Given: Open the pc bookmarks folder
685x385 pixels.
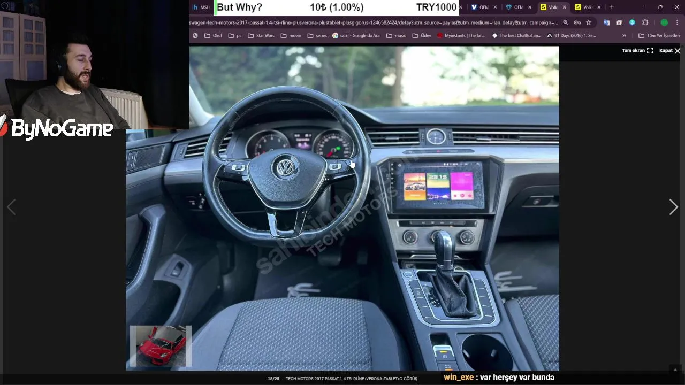Looking at the screenshot, I should click(x=234, y=36).
